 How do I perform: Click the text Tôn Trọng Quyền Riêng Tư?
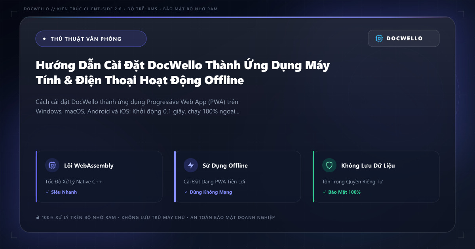pos(352,182)
